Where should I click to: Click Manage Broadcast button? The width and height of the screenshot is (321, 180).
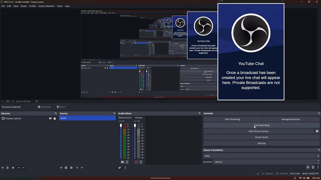291,119
